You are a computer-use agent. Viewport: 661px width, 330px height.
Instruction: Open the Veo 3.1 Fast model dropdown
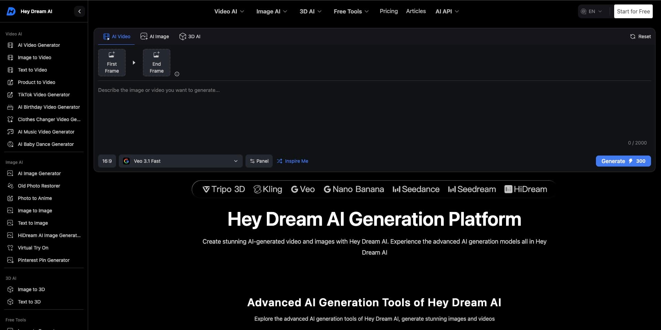(181, 161)
